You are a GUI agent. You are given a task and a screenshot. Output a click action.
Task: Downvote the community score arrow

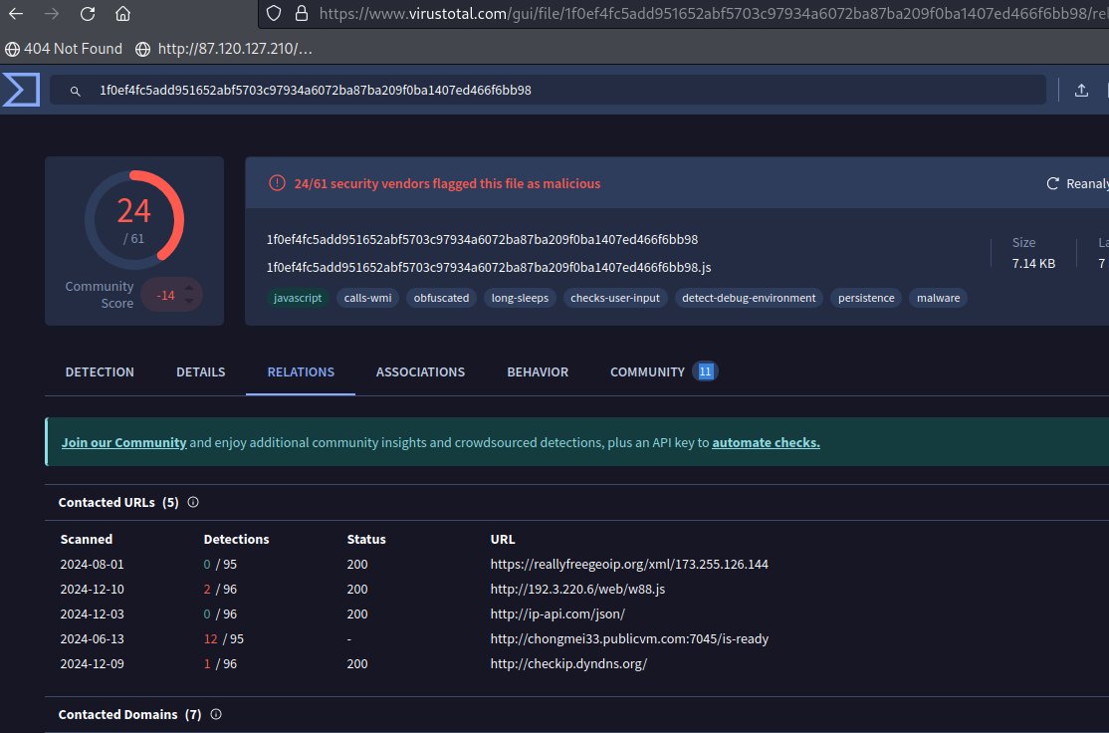click(x=189, y=302)
